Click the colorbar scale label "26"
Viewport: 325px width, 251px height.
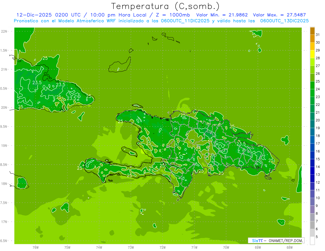pyautogui.click(x=318, y=73)
